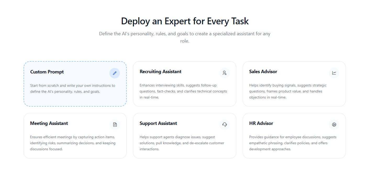Click the Sales Advisor chart icon

334,73
